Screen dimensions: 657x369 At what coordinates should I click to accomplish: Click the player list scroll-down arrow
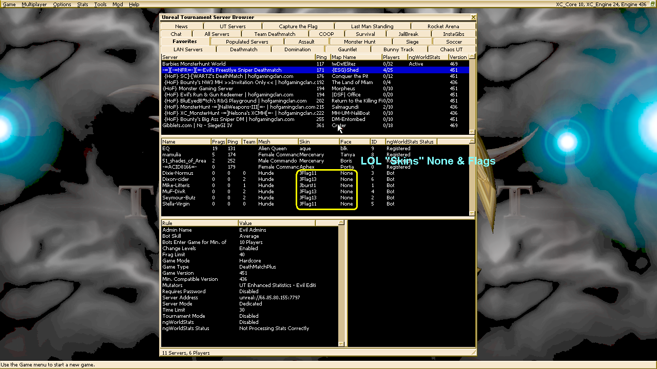click(x=472, y=213)
